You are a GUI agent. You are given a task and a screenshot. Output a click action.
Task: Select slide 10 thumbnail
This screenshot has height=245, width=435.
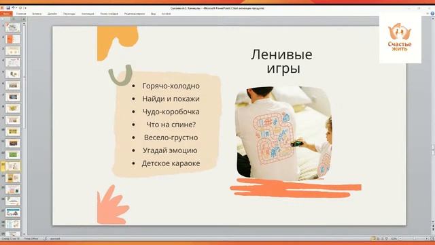pyautogui.click(x=13, y=131)
